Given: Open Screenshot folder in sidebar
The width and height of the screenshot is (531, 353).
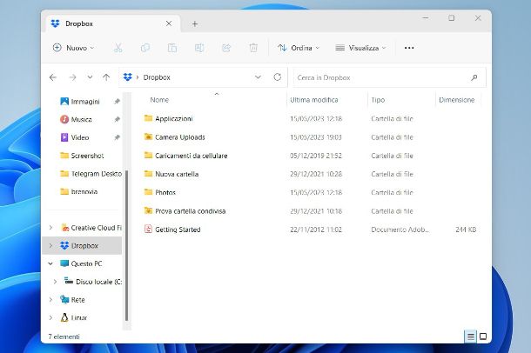Looking at the screenshot, I should point(82,156).
